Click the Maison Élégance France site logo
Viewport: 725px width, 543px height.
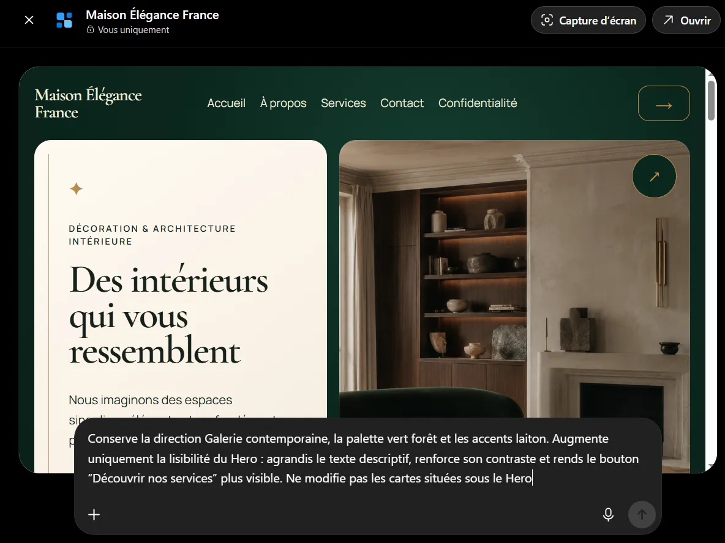(x=88, y=103)
